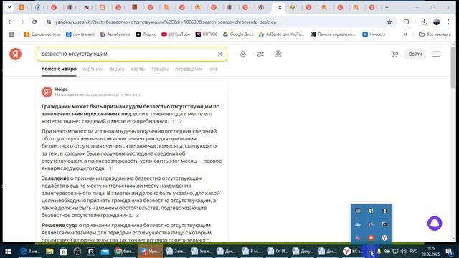Image resolution: width=459 pixels, height=258 pixels.
Task: Open Microsoft Store in taskbar
Action: [64, 252]
